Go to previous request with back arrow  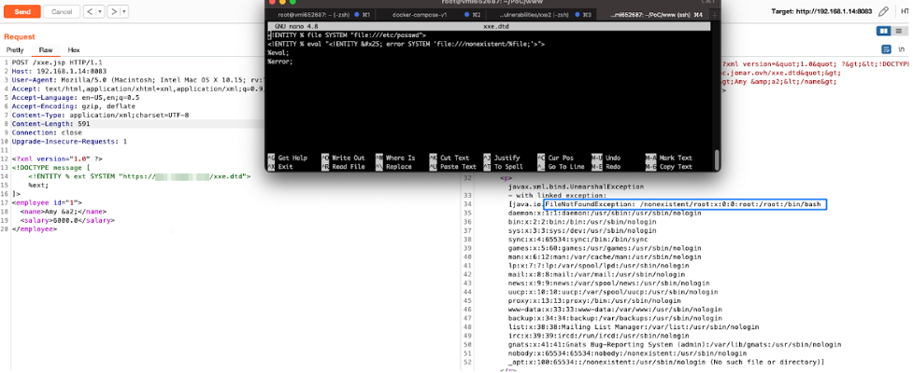pos(89,11)
